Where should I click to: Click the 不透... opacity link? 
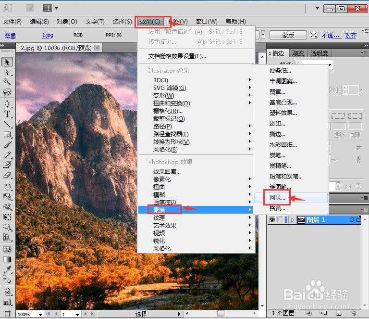pyautogui.click(x=332, y=35)
